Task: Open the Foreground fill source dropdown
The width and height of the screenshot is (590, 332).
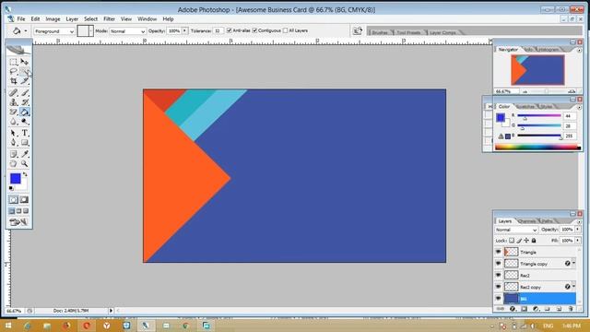Action: pyautogui.click(x=54, y=31)
